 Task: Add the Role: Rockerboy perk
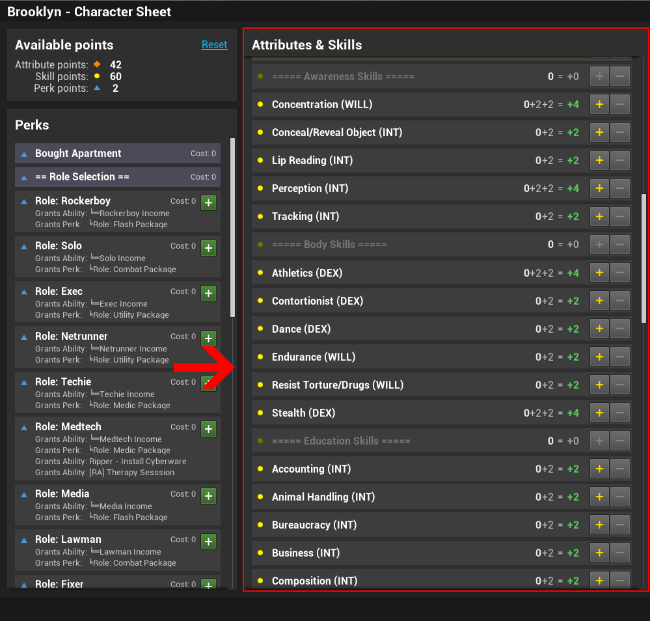tap(208, 202)
